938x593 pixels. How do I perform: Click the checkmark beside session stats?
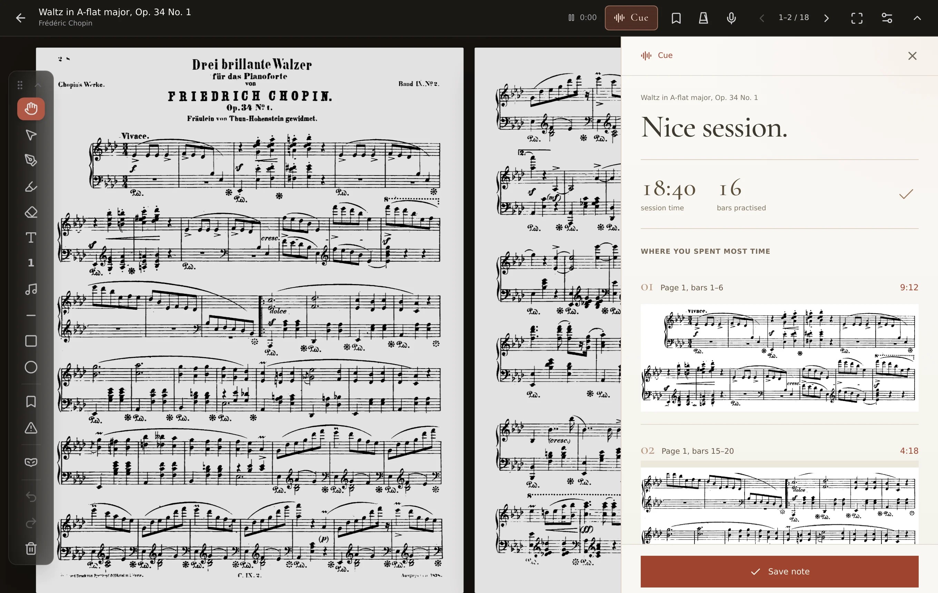[x=906, y=194]
